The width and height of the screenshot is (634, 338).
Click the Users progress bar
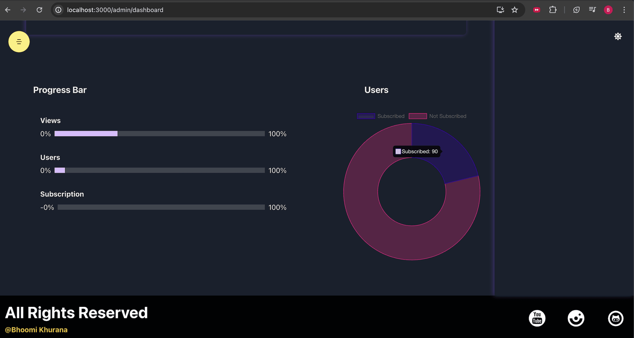[159, 170]
